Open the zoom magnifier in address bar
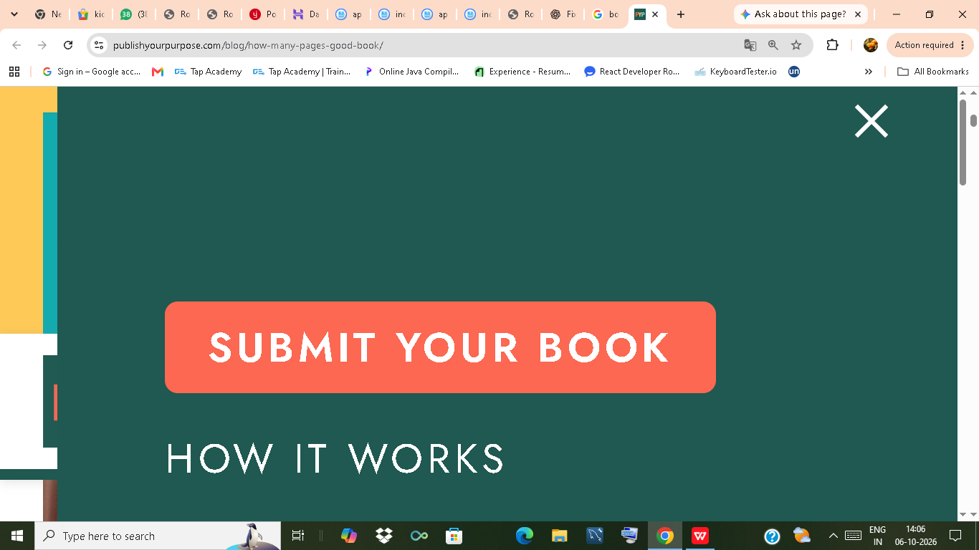The image size is (979, 550). pos(773,45)
